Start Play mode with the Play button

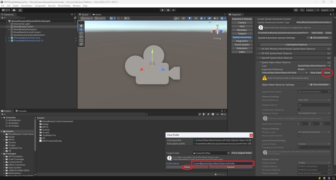[162, 10]
